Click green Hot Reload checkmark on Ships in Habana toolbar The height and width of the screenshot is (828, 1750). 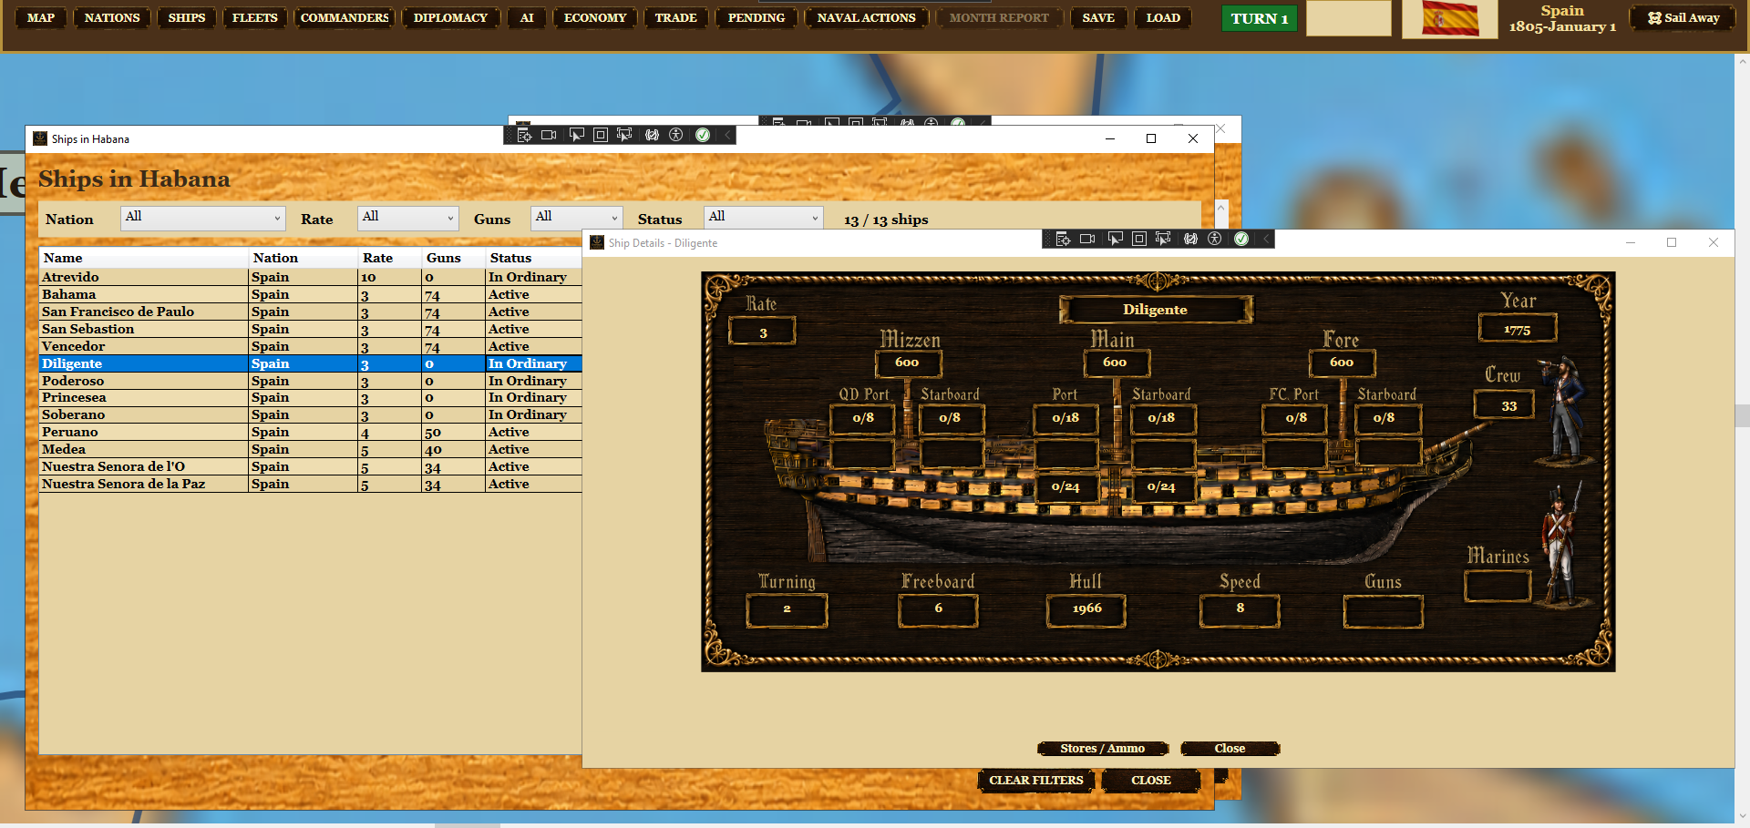(703, 135)
